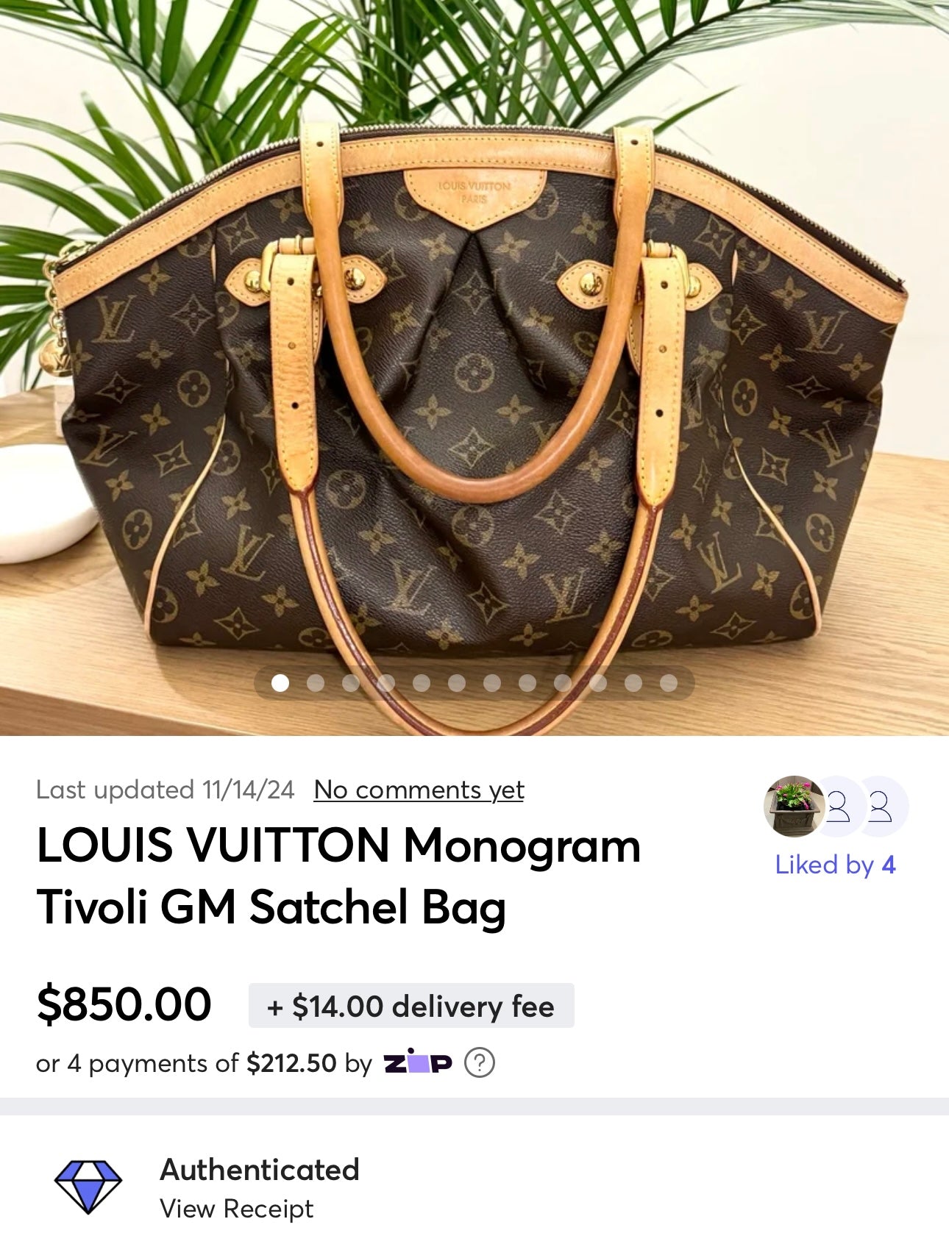Select the first carousel dot indicator

point(280,683)
